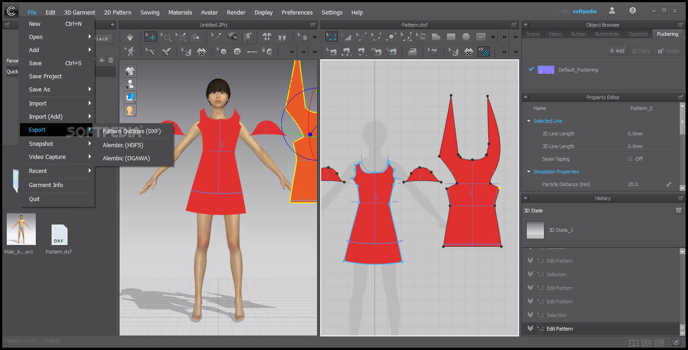
Task: Click the reset 2D arrangement shirt-pieces icon
Action: (x=267, y=37)
